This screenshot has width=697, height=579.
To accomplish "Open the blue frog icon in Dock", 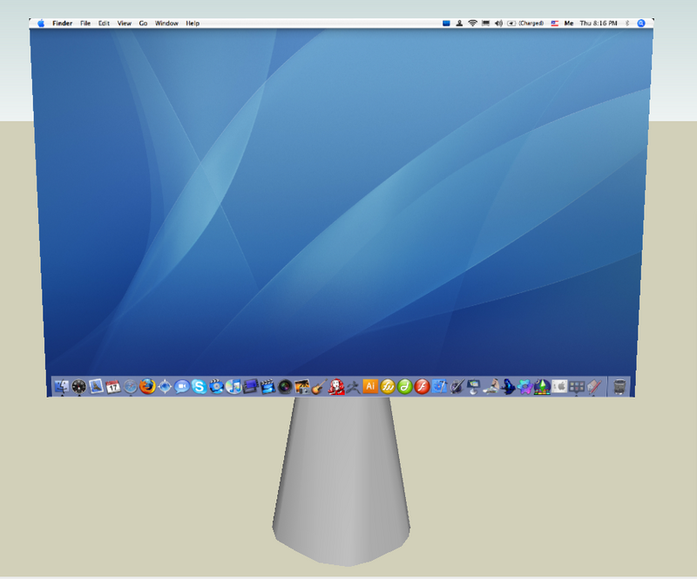I will pyautogui.click(x=508, y=386).
